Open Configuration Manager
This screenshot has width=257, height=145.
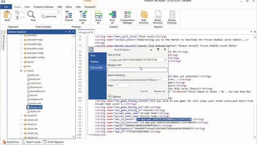[127, 17]
